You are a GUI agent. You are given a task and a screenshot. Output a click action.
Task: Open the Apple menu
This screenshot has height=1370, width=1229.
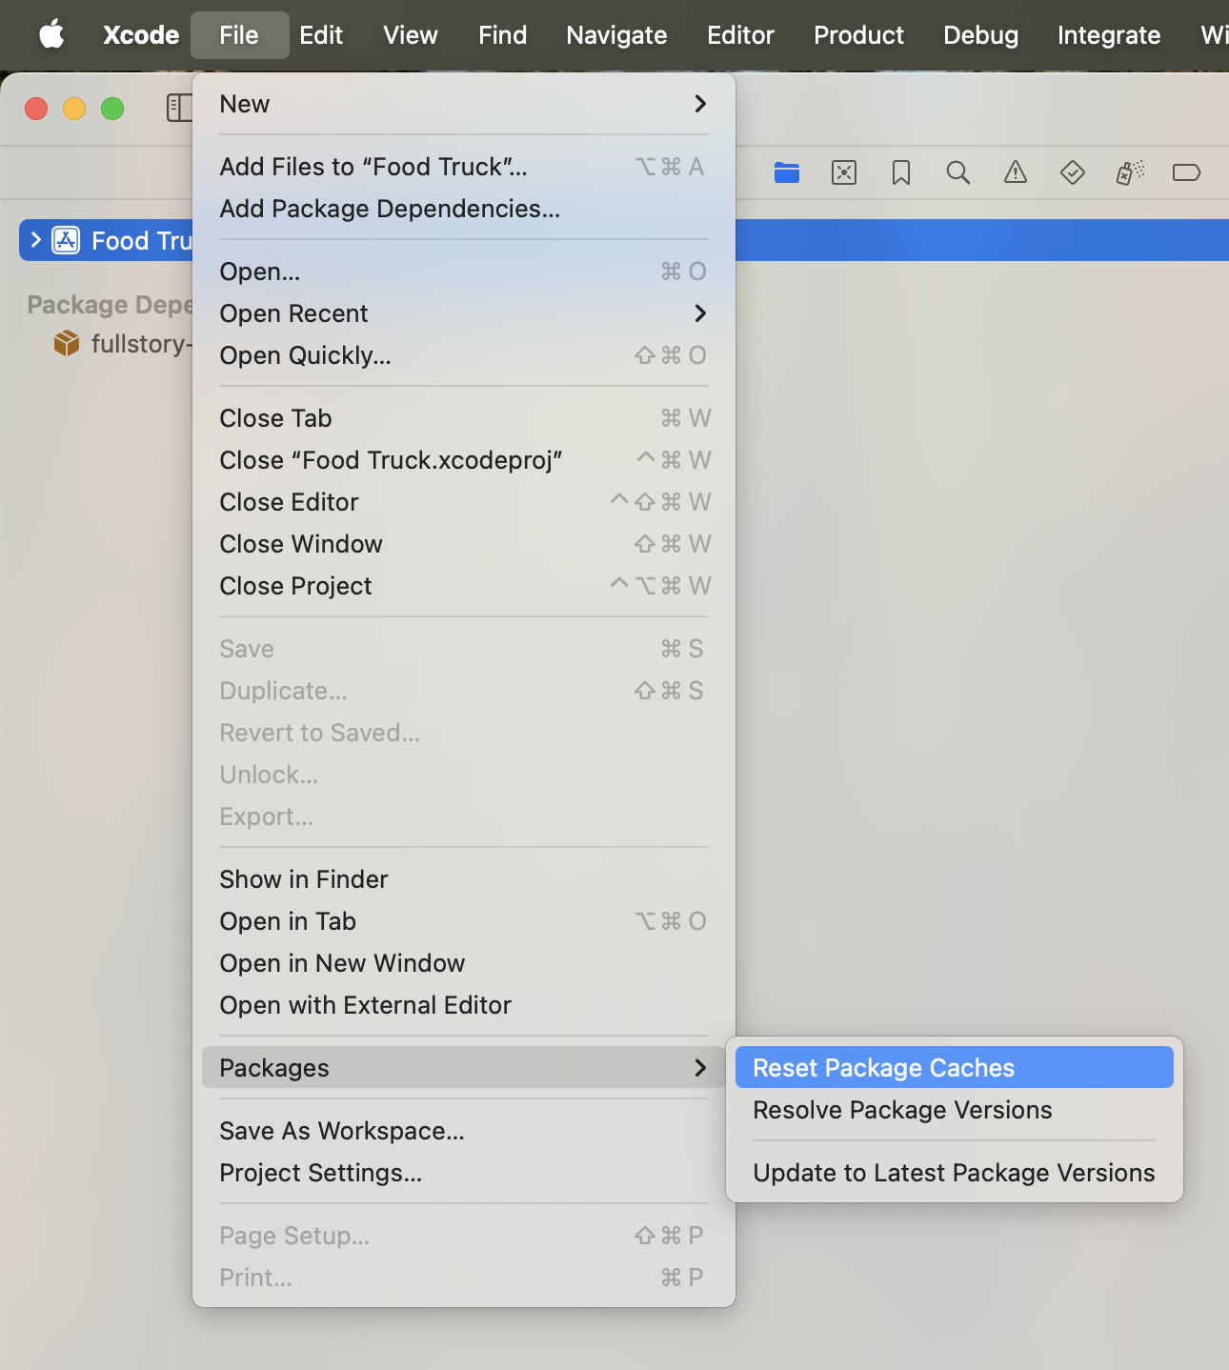point(51,35)
